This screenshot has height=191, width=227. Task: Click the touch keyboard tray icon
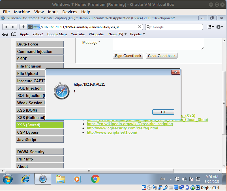click(163, 179)
